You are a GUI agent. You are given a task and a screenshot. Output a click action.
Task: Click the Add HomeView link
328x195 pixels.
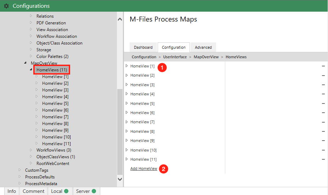pos(143,169)
